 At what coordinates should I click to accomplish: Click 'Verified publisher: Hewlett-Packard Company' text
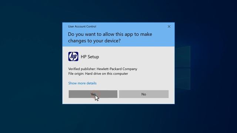pyautogui.click(x=103, y=69)
